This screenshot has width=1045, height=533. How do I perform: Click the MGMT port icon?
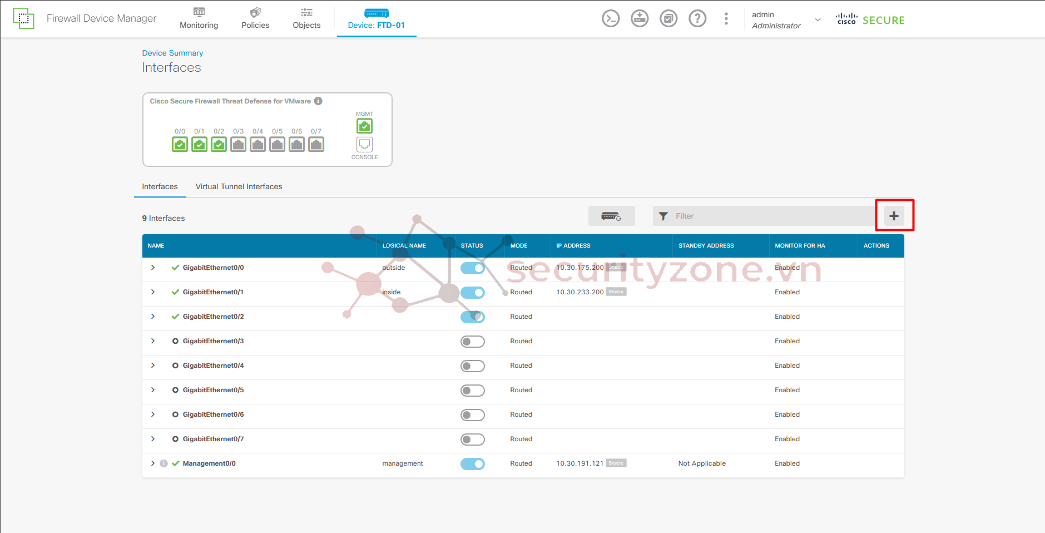pyautogui.click(x=364, y=126)
